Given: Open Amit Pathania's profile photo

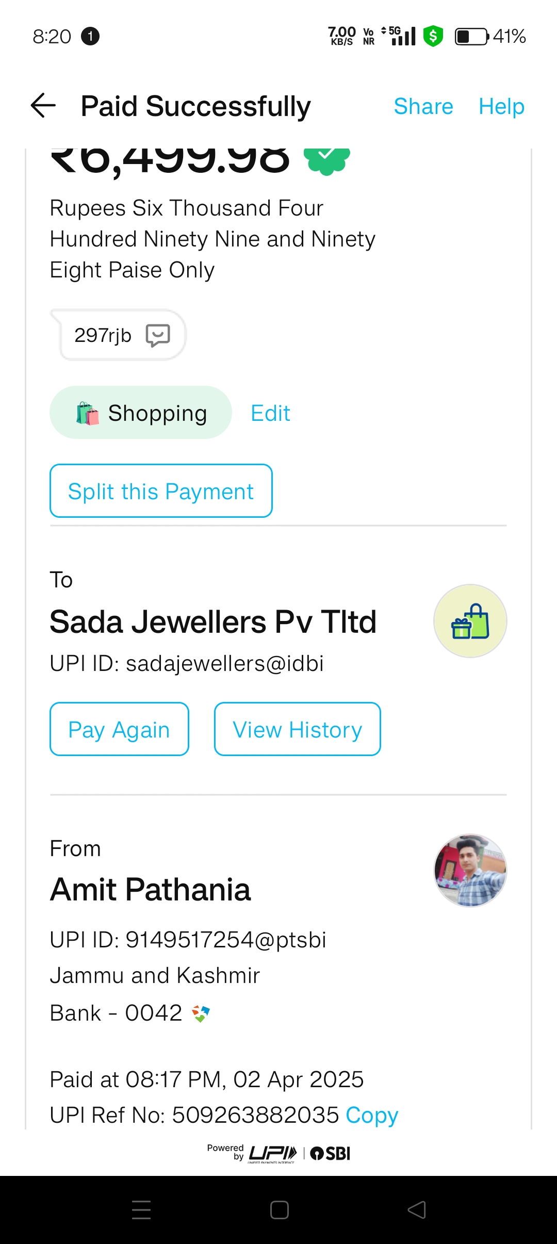Looking at the screenshot, I should [470, 870].
